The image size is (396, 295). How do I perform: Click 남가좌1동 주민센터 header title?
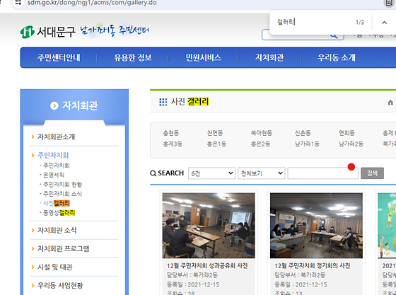pyautogui.click(x=115, y=31)
